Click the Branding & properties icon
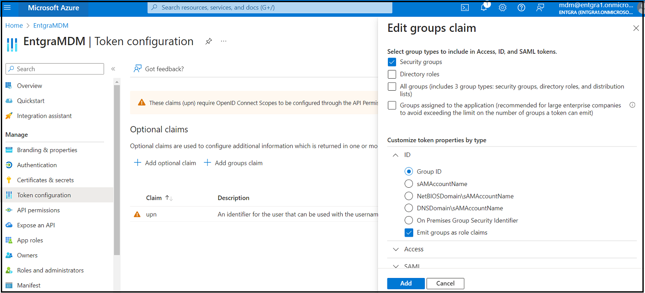The height and width of the screenshot is (293, 645). (x=9, y=150)
